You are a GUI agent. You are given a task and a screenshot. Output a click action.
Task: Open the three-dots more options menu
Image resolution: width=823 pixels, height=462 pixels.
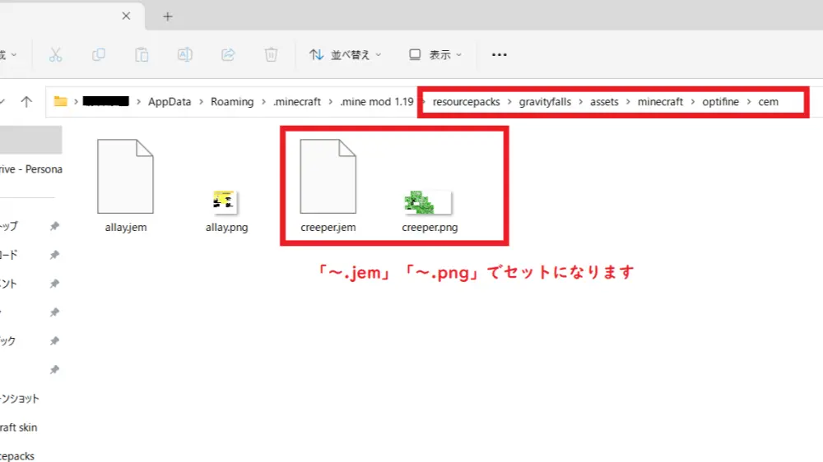point(499,54)
